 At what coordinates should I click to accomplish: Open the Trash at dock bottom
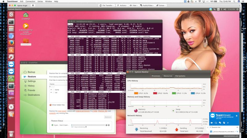point(11,134)
